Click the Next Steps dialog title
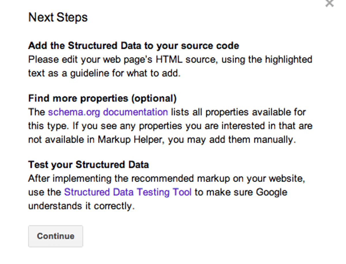The width and height of the screenshot is (346, 264). [x=58, y=17]
